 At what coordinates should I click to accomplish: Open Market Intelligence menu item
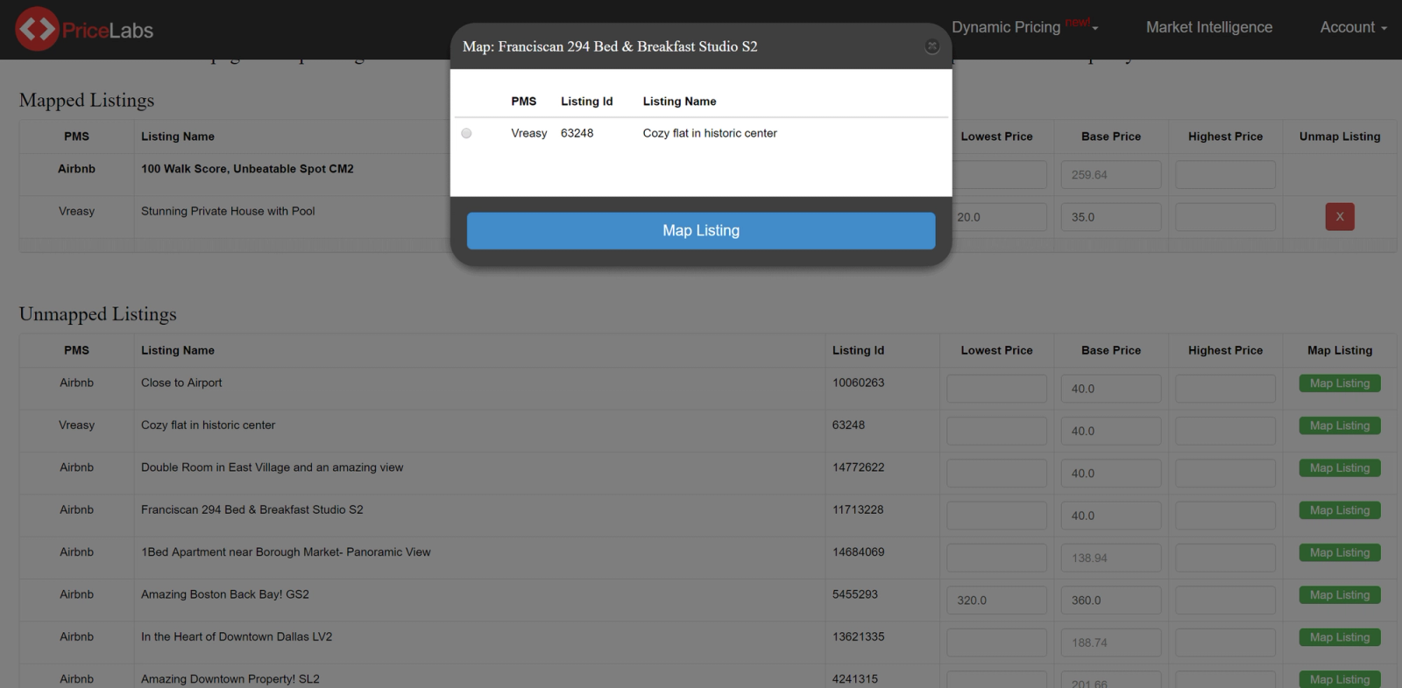pos(1209,27)
